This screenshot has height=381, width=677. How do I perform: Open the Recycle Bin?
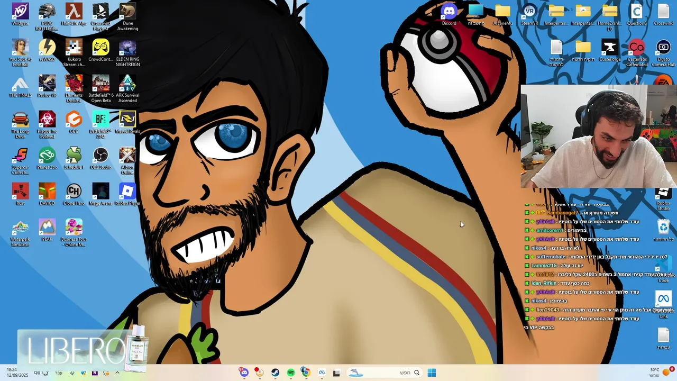pos(663,230)
